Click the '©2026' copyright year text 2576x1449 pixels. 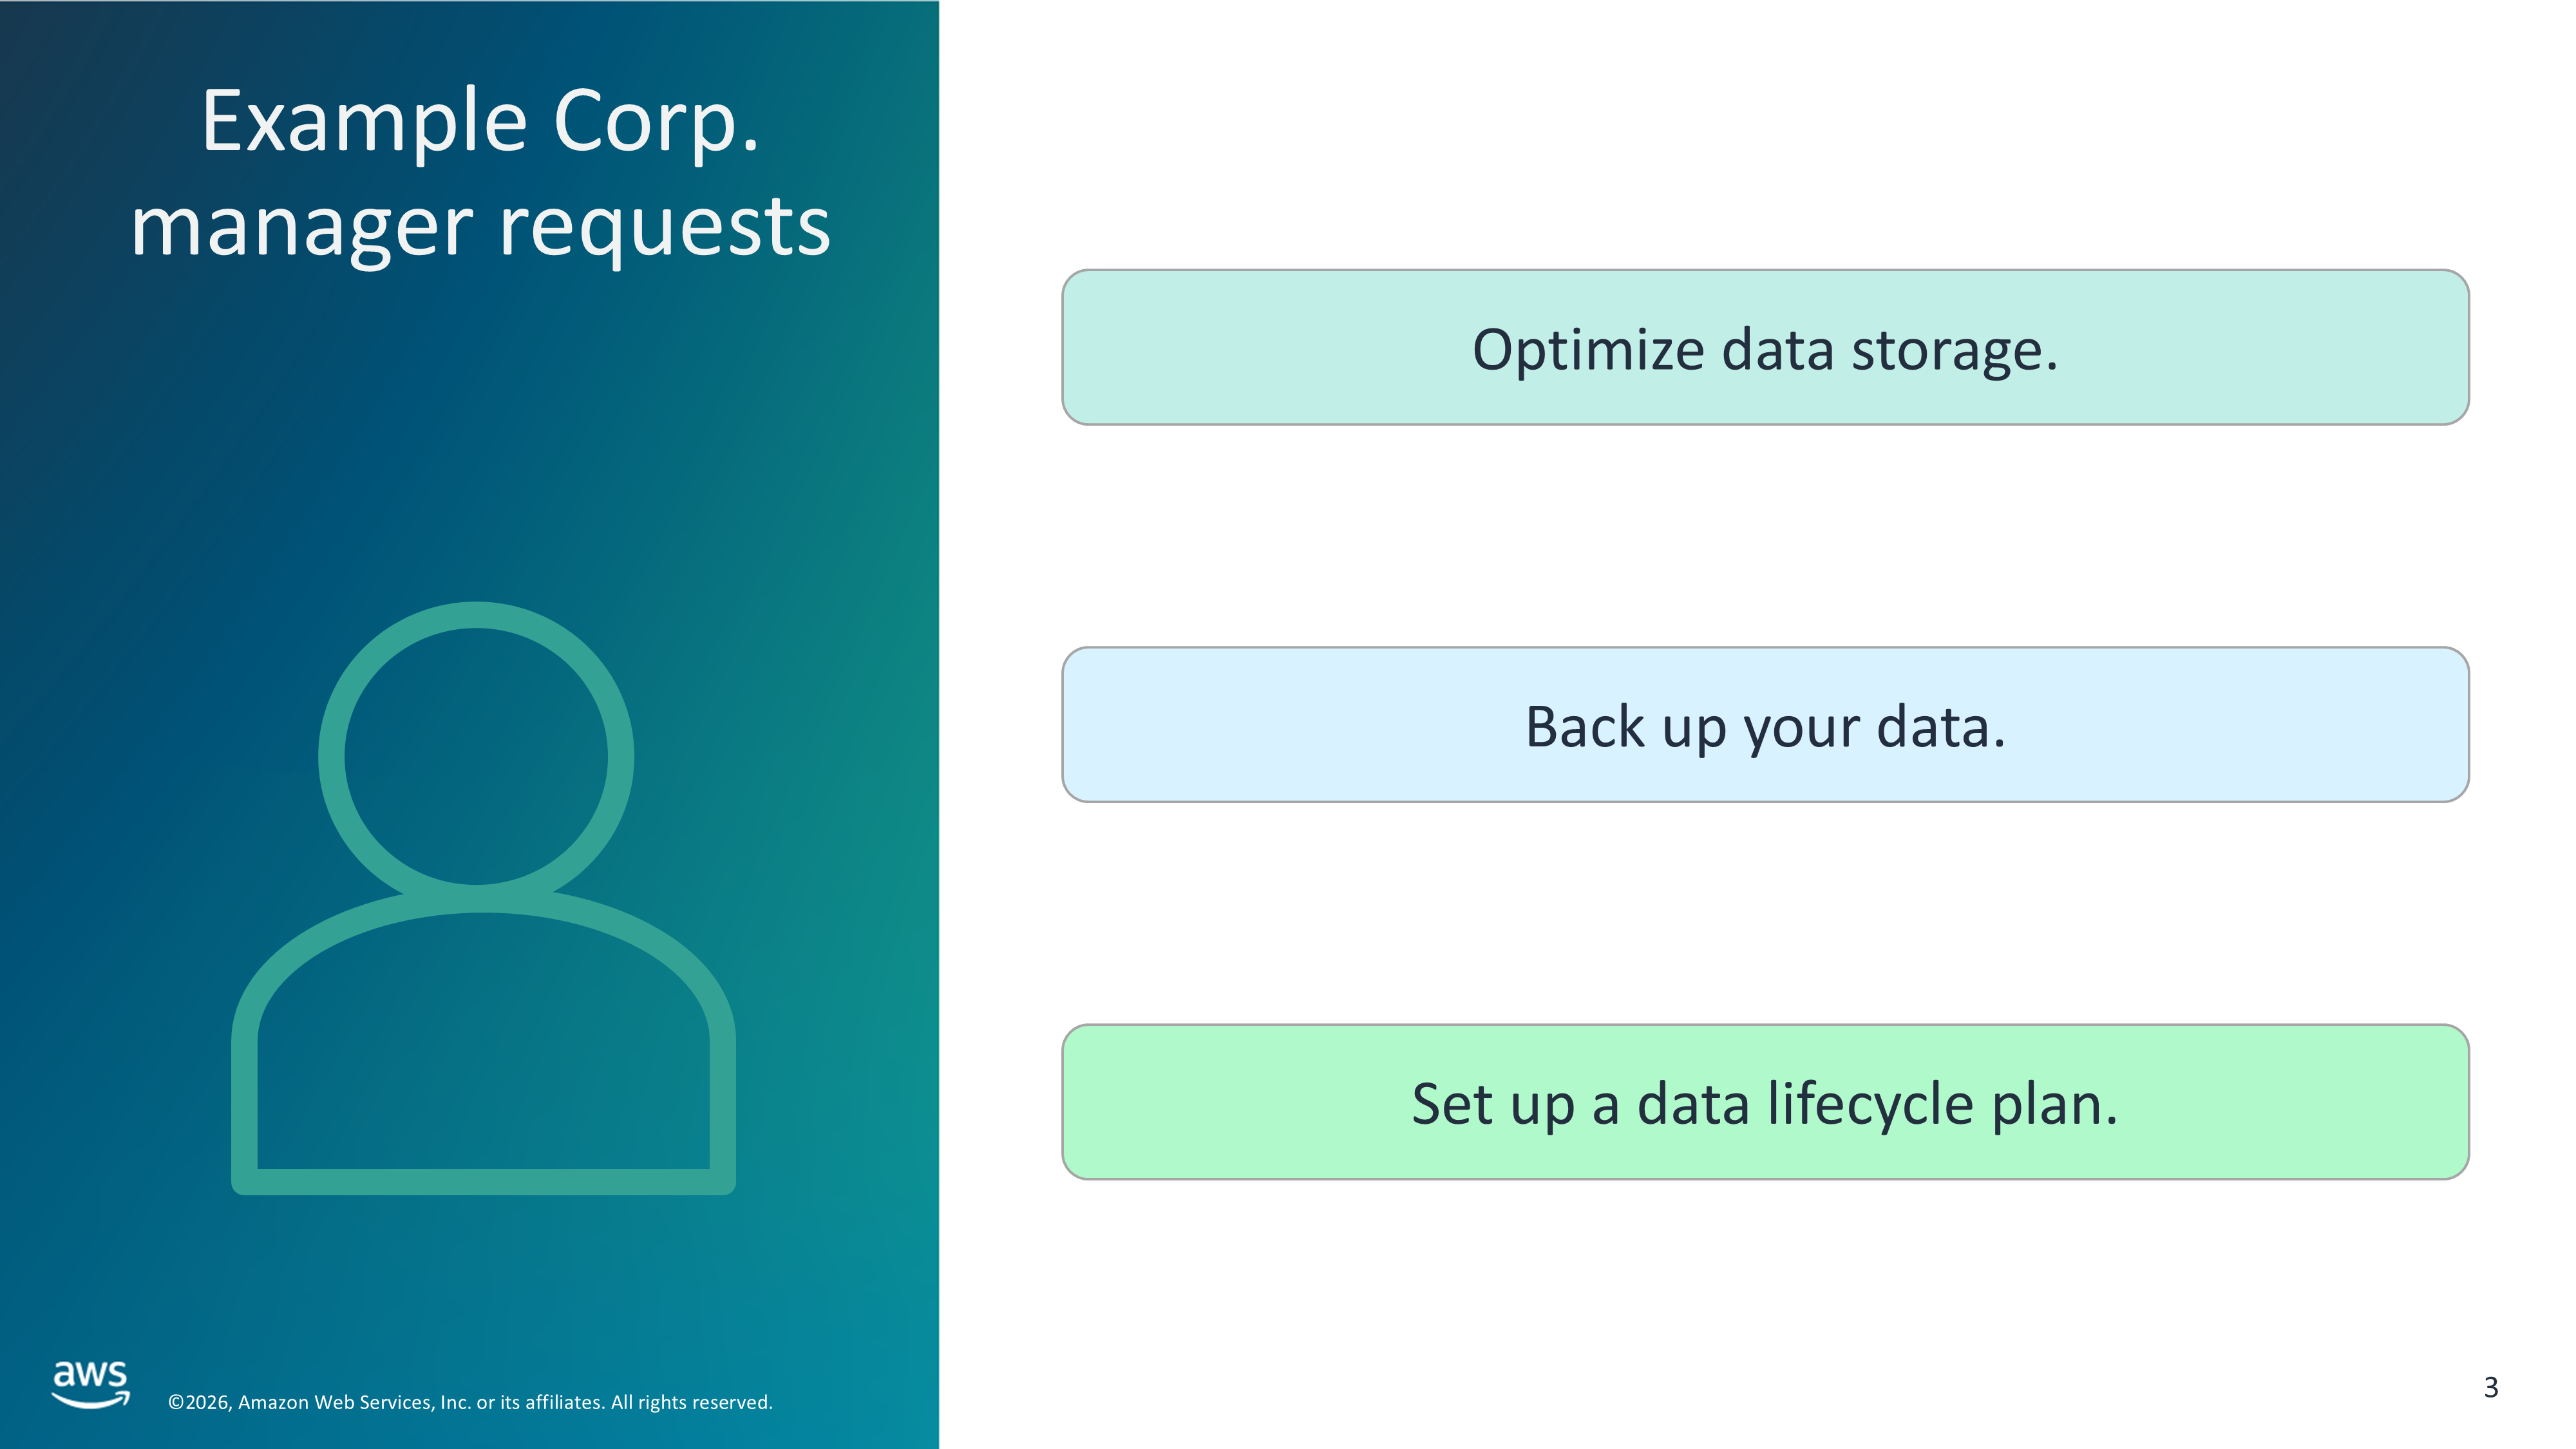[200, 1402]
